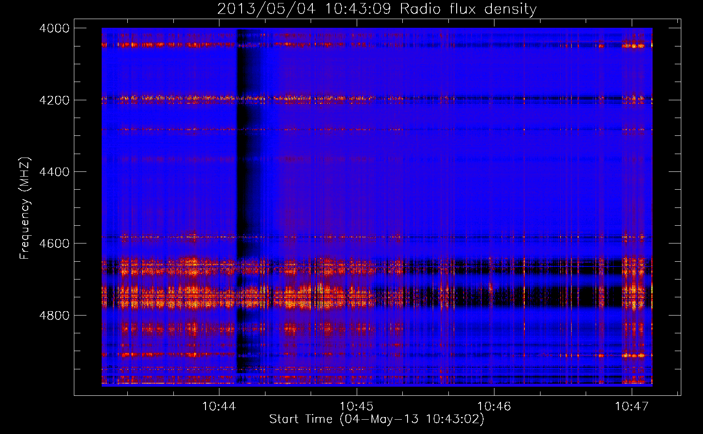The width and height of the screenshot is (703, 434).
Task: Select the "Frequency (MHZ)" y-axis label
Action: pyautogui.click(x=25, y=208)
